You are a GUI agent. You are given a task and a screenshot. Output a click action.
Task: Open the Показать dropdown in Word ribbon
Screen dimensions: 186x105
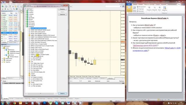149,9
